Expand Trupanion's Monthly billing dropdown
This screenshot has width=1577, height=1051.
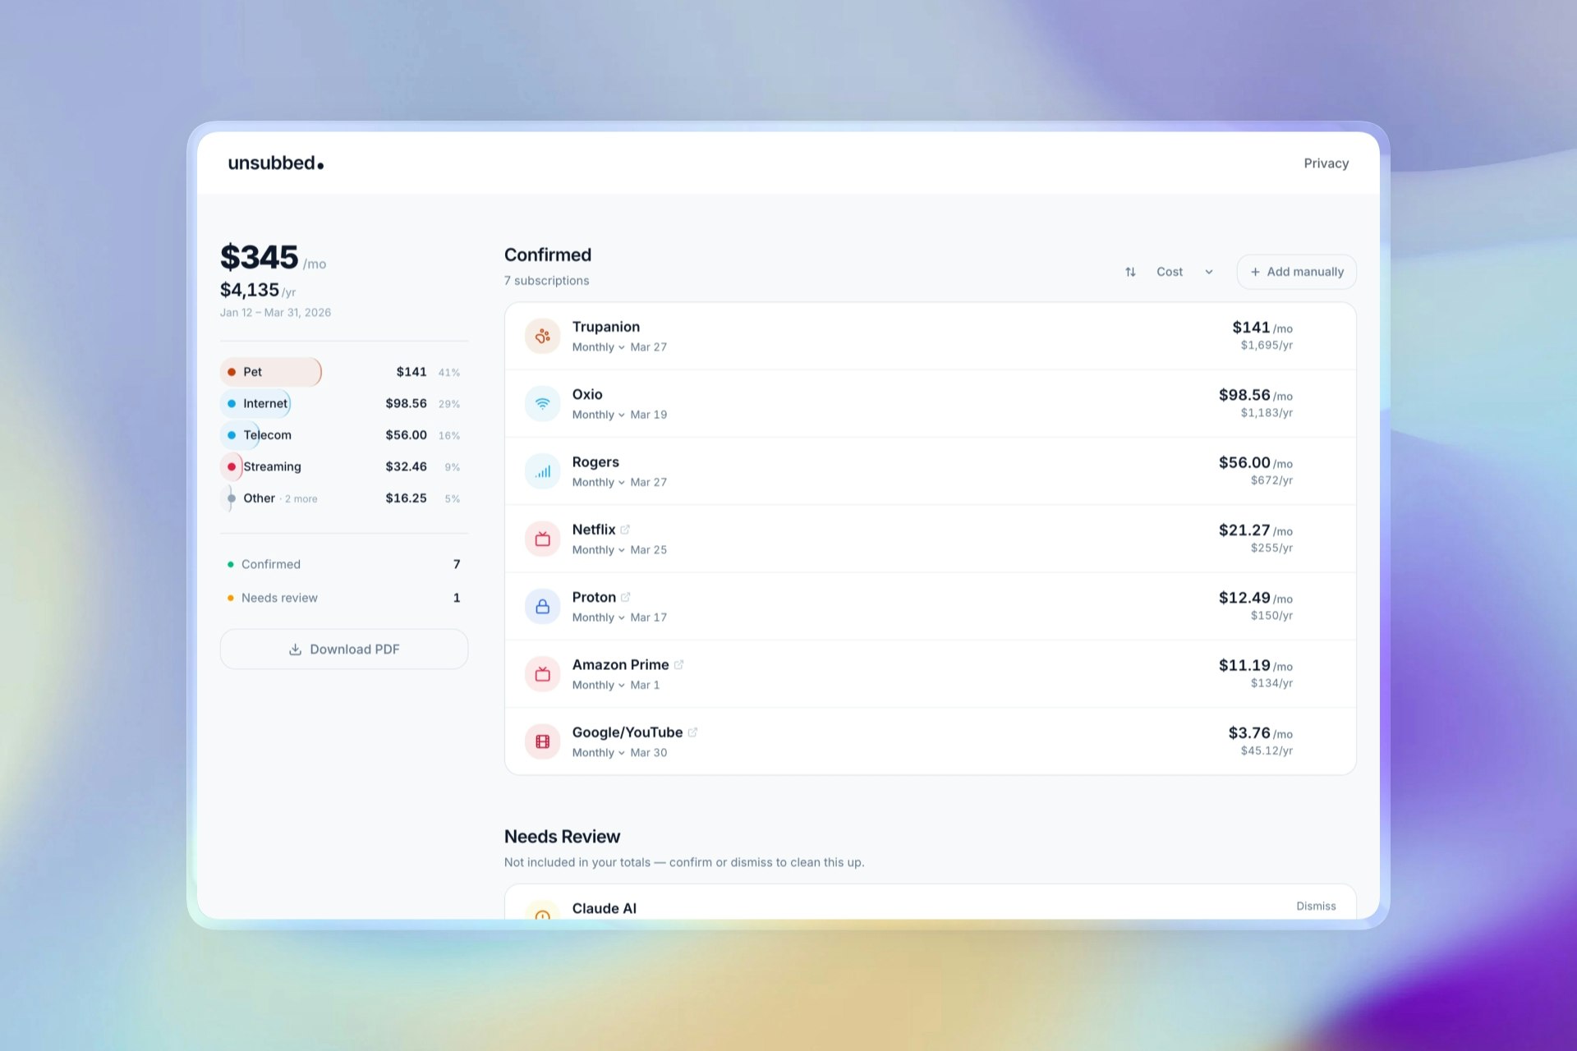click(x=598, y=347)
